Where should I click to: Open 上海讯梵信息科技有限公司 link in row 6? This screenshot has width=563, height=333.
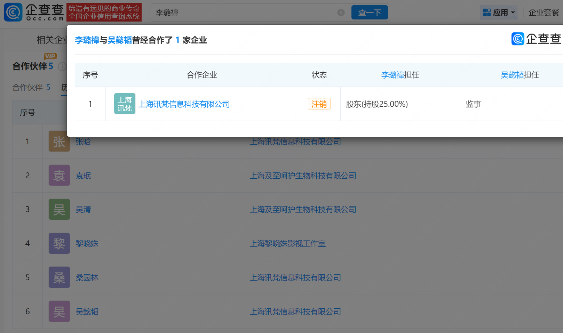click(x=295, y=311)
